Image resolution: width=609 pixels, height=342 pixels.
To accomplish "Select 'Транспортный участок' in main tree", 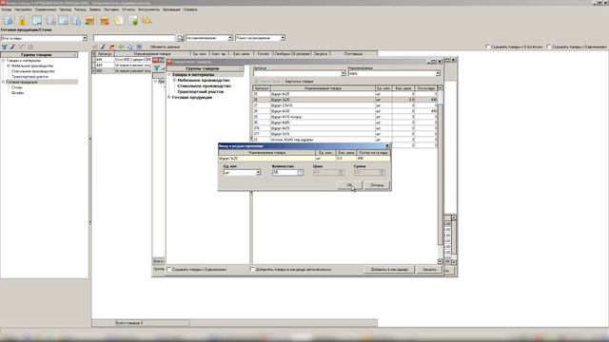I will pos(29,77).
